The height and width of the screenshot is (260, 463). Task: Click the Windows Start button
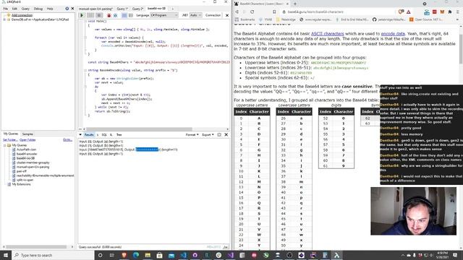[6, 255]
